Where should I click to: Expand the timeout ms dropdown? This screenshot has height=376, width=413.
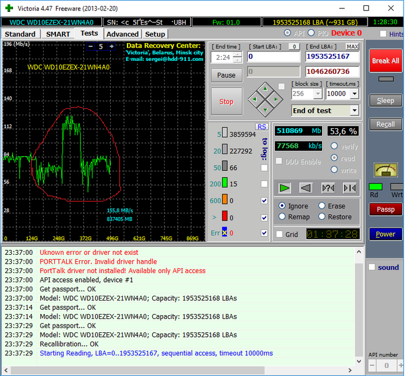[354, 93]
